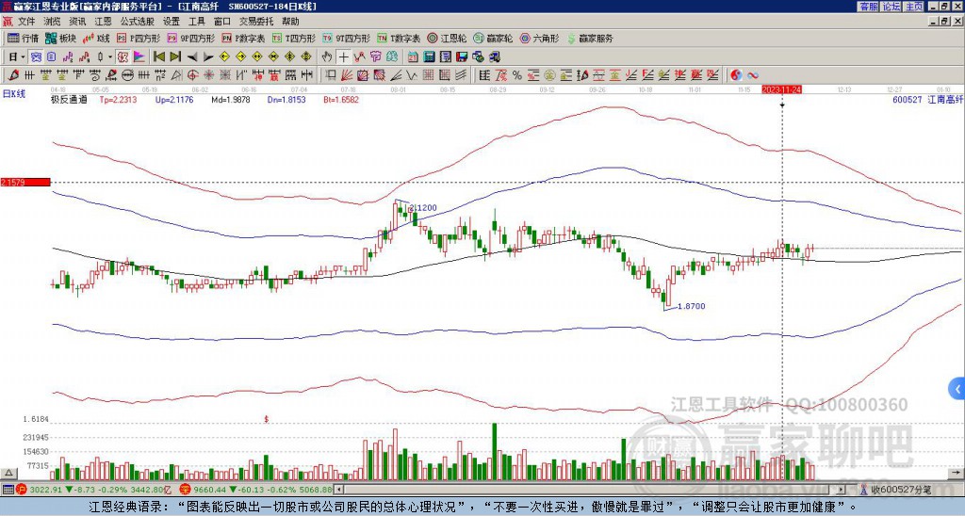965x516 pixels.
Task: Open the P四方形 tool
Action: 139,38
